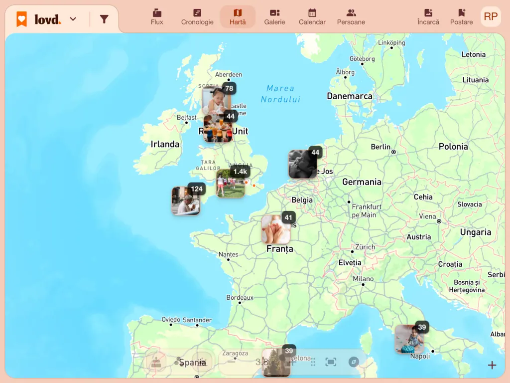Click the Polonia country label
This screenshot has height=383, width=510.
(x=453, y=147)
